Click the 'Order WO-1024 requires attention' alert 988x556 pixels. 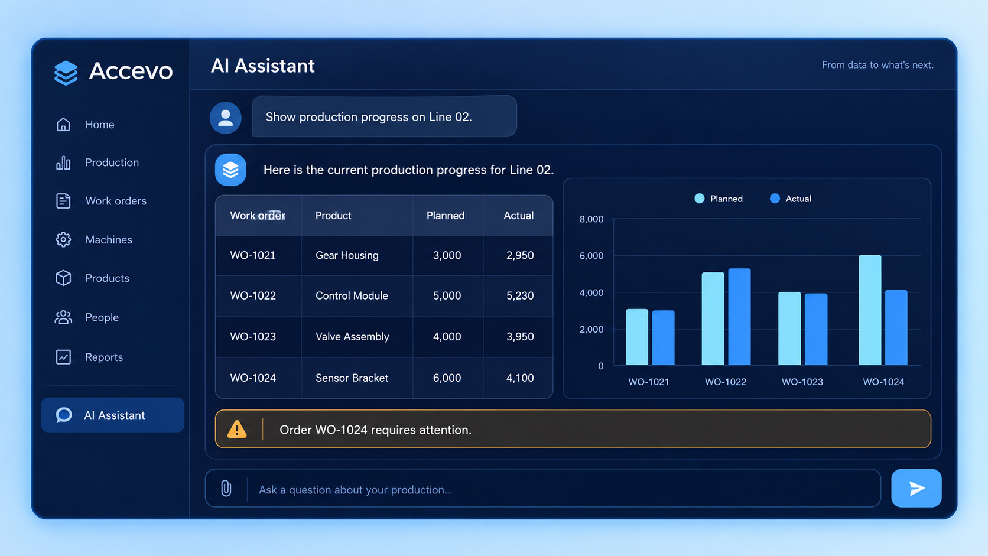tap(573, 429)
